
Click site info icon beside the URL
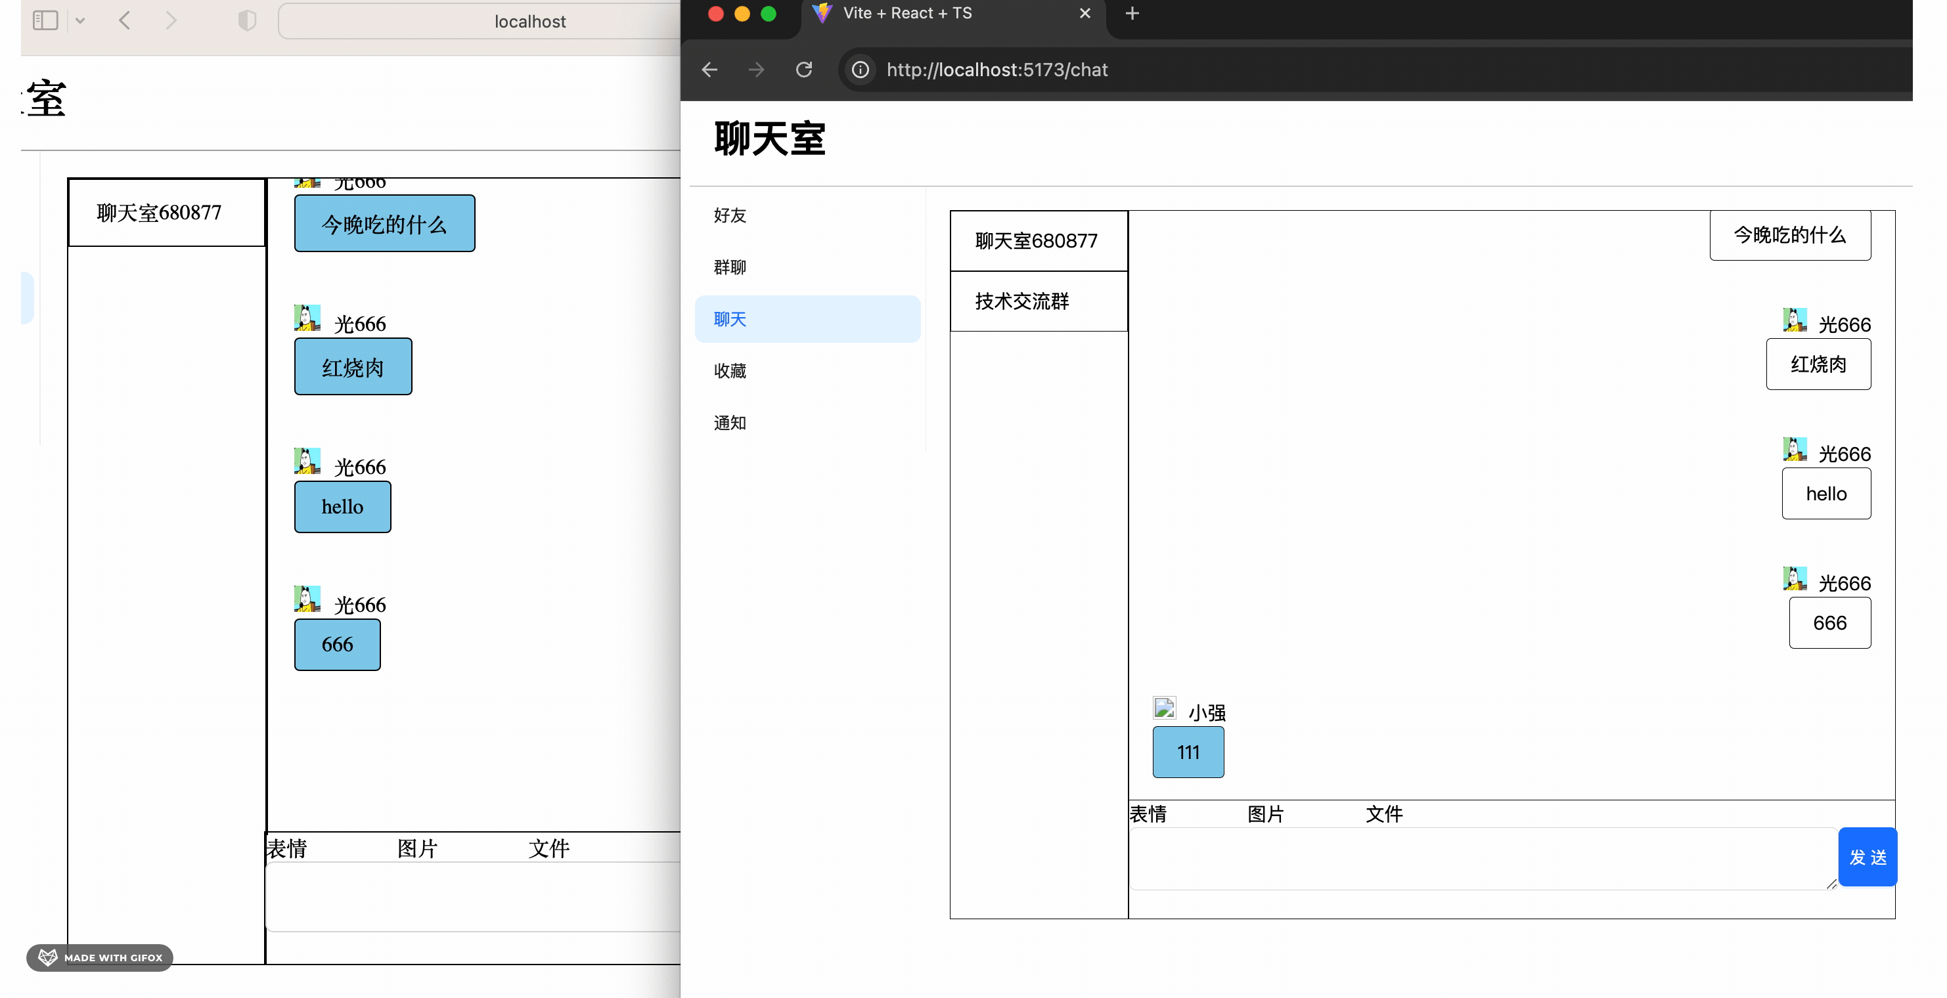point(860,70)
